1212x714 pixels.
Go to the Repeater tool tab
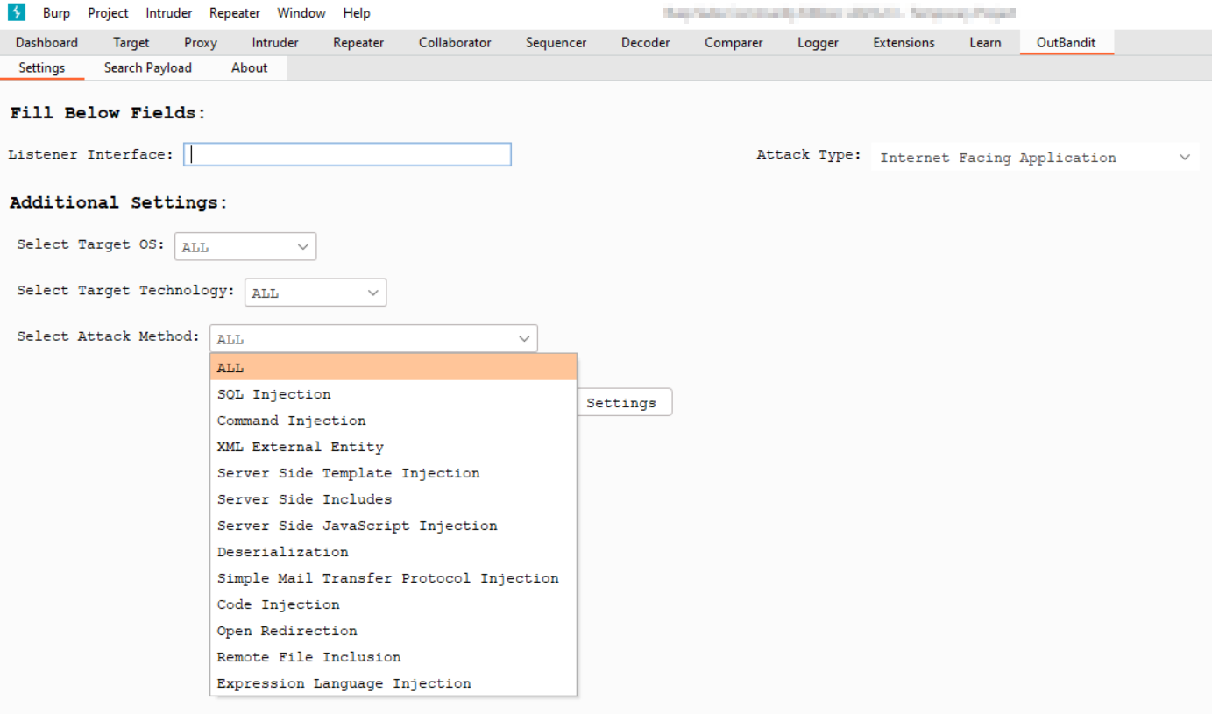pos(358,42)
